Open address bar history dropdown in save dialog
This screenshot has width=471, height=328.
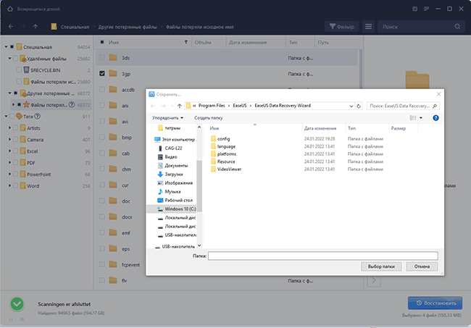(351, 106)
